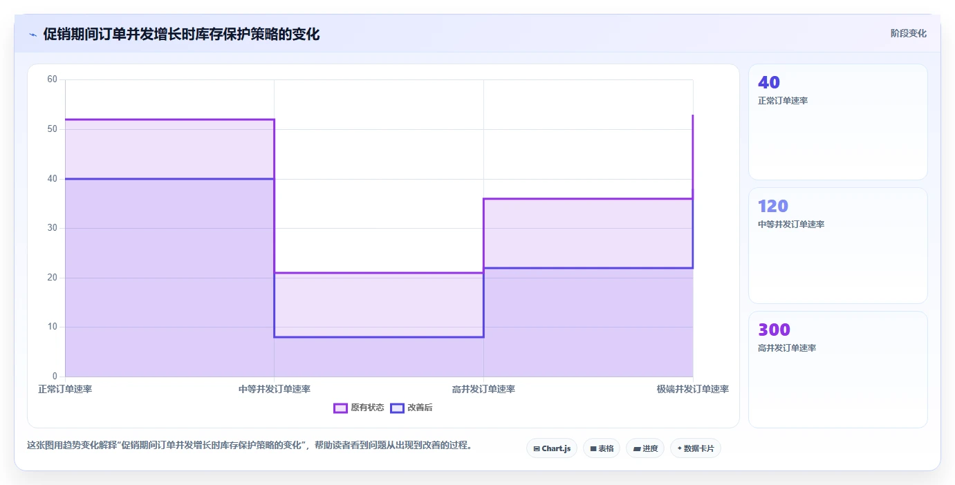Toggle the 原有状态 legend entry
The height and width of the screenshot is (485, 955).
tap(358, 408)
